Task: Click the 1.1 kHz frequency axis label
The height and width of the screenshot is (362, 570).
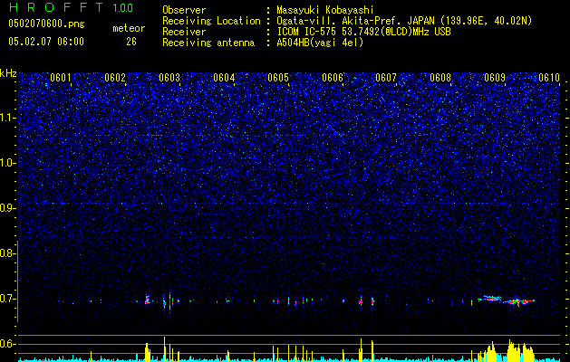Action: (8, 118)
